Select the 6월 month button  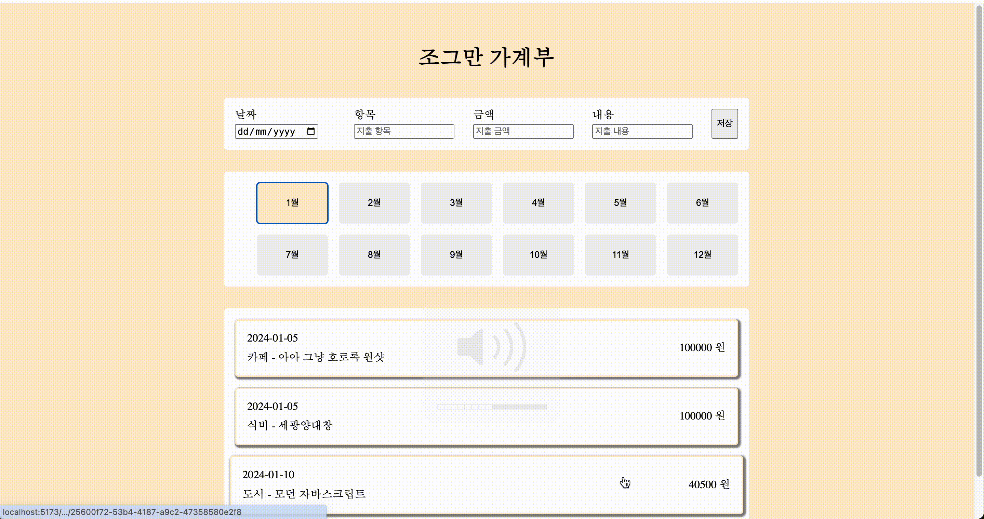click(x=702, y=203)
